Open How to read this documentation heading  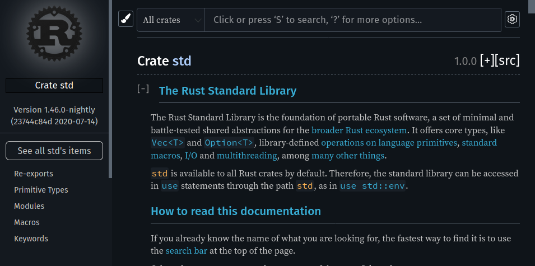(236, 211)
